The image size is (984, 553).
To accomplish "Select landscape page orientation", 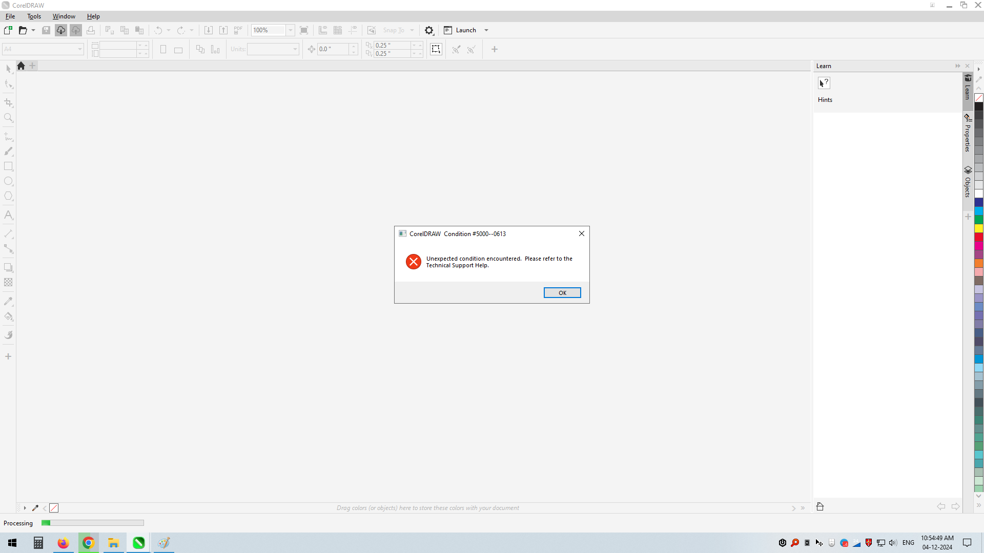I will click(178, 50).
